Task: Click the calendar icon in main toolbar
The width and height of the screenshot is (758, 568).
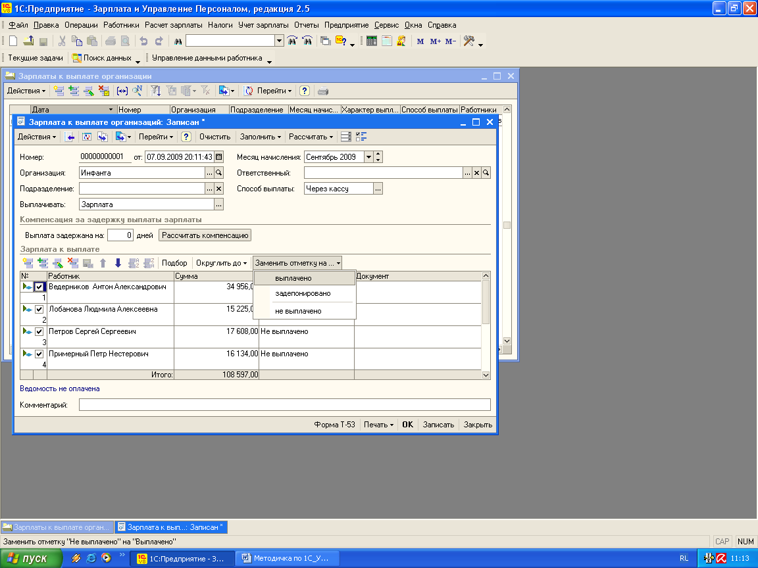Action: coord(387,41)
